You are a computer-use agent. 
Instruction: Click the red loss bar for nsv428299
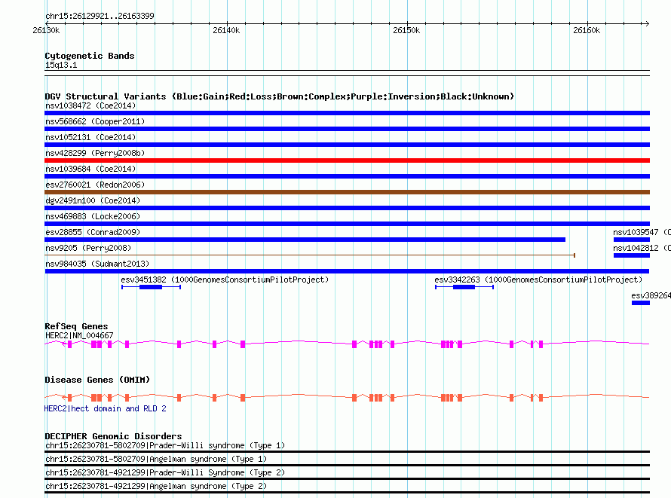point(347,160)
